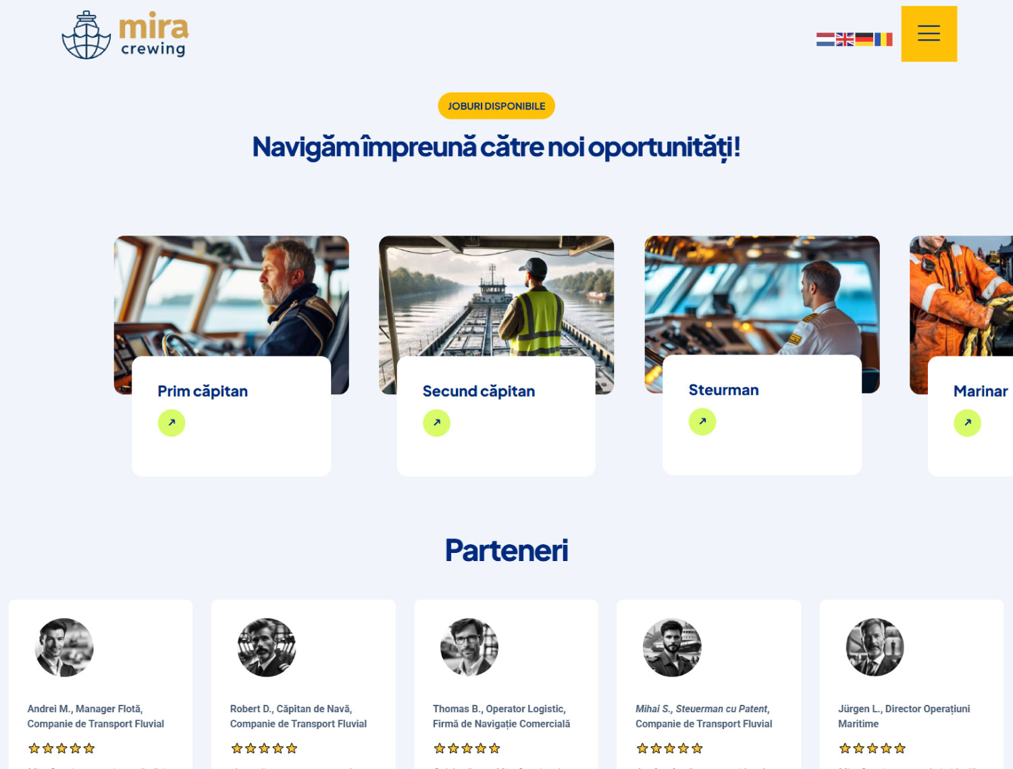Click the Steurman bridge photo
The height and width of the screenshot is (769, 1013).
click(762, 295)
